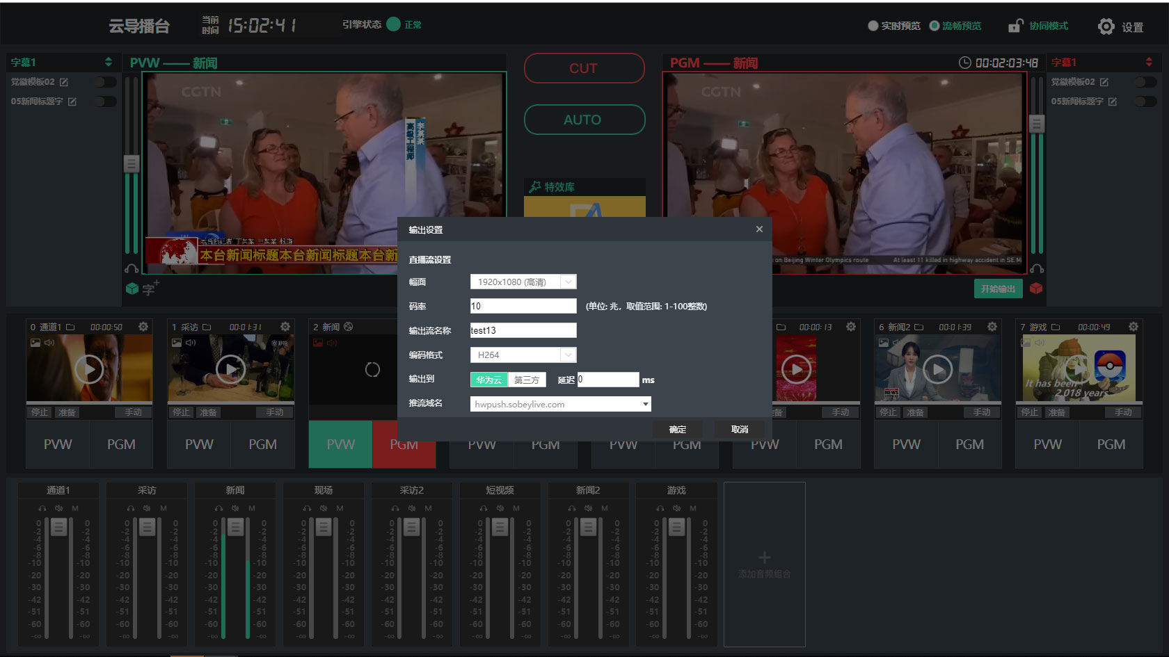
Task: Click the folder icon next to 游戏
Action: 1056,327
